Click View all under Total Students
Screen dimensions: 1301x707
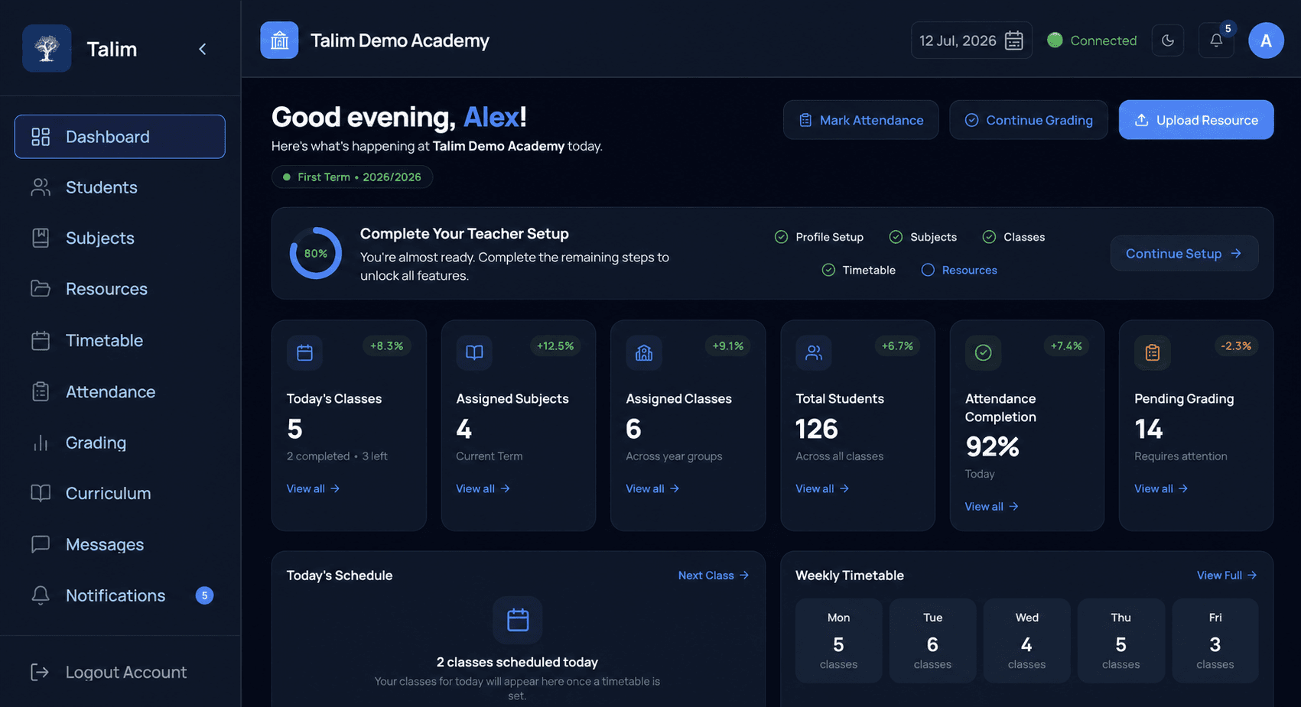(x=822, y=488)
